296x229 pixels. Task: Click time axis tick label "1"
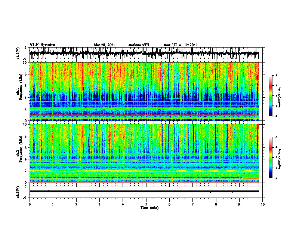[53, 204]
